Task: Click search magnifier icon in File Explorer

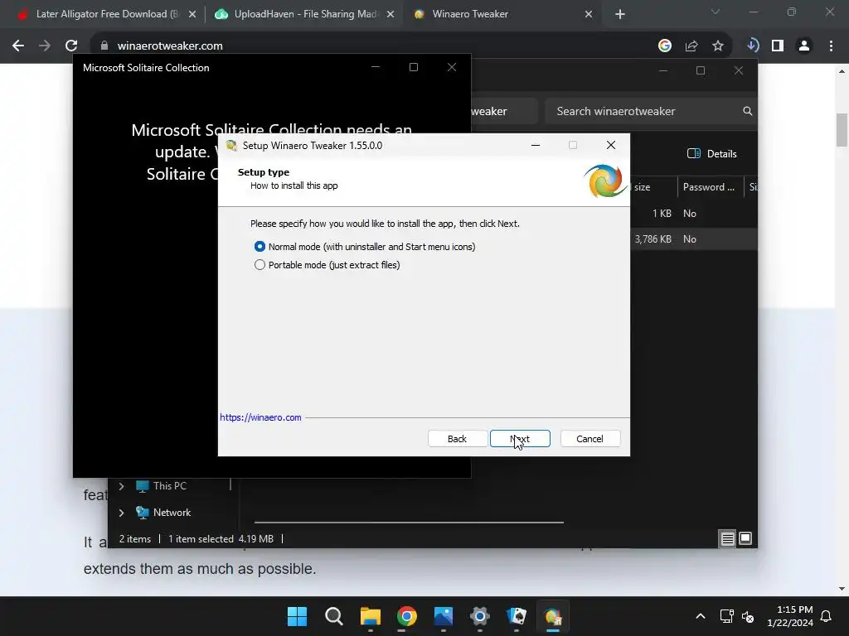Action: point(748,111)
